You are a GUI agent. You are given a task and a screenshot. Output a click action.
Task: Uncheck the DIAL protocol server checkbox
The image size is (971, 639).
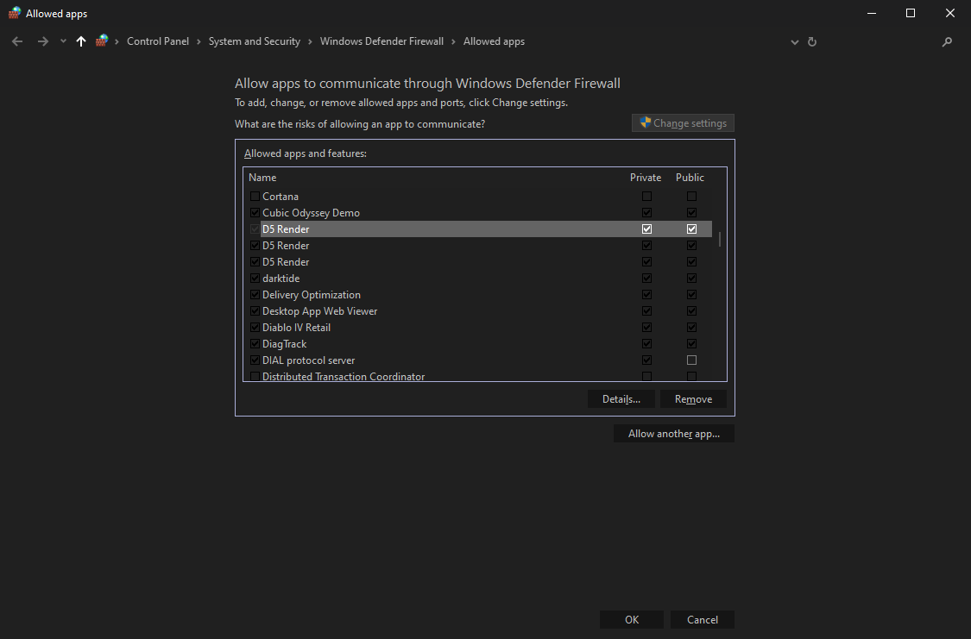point(255,360)
